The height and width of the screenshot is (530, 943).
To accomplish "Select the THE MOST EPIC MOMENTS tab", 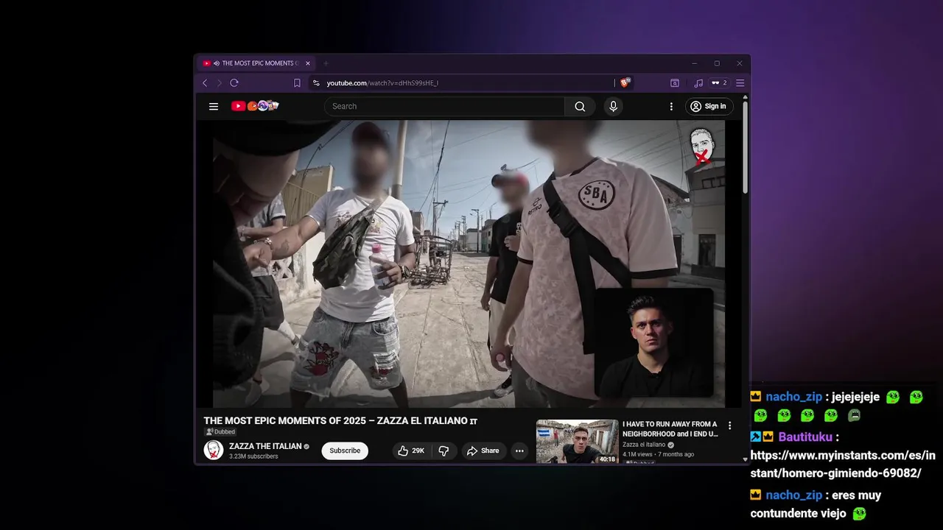I will (257, 63).
